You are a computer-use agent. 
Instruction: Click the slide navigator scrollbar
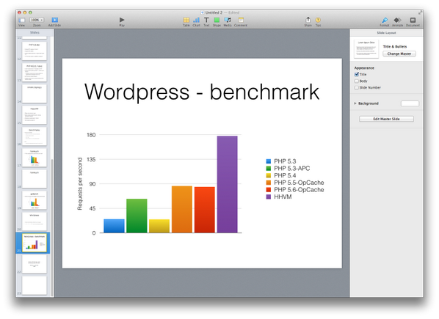point(52,228)
